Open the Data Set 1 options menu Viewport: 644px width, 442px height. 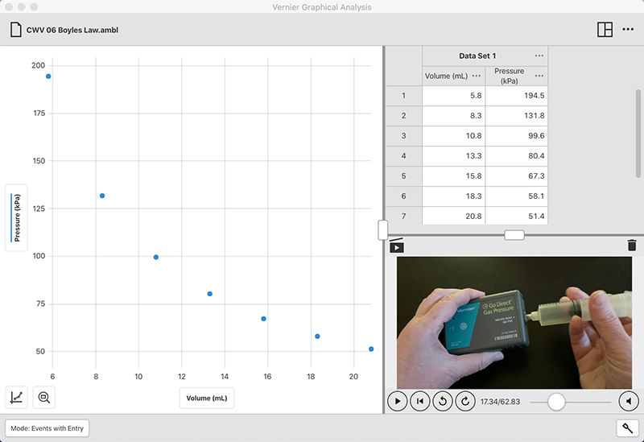[x=539, y=56]
